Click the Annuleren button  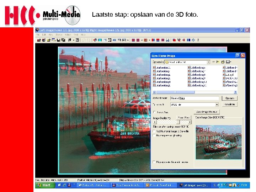click(230, 104)
